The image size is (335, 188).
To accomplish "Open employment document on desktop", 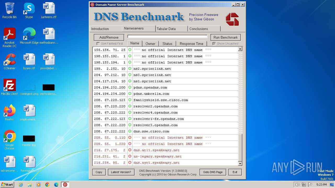I will (x=29, y=113).
